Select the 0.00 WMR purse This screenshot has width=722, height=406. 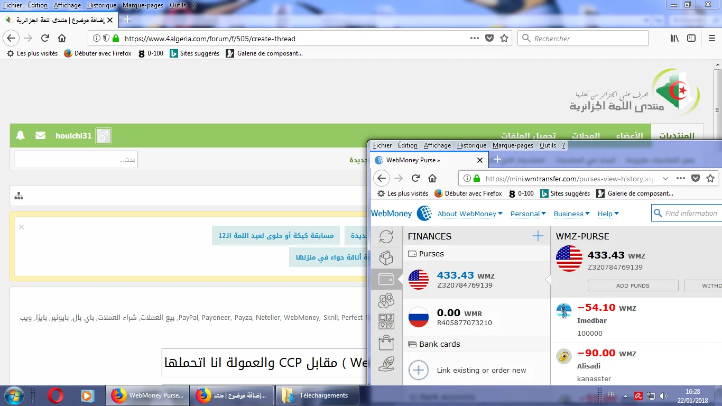coord(476,317)
